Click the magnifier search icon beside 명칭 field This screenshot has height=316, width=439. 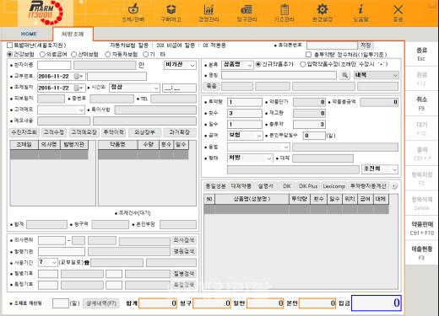pos(344,75)
